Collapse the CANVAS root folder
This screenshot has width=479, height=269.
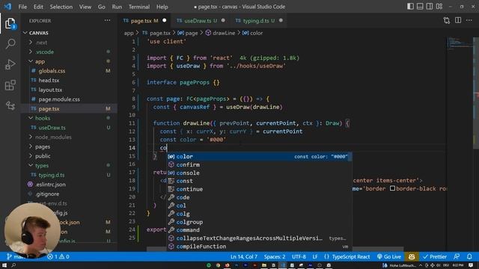coord(38,33)
